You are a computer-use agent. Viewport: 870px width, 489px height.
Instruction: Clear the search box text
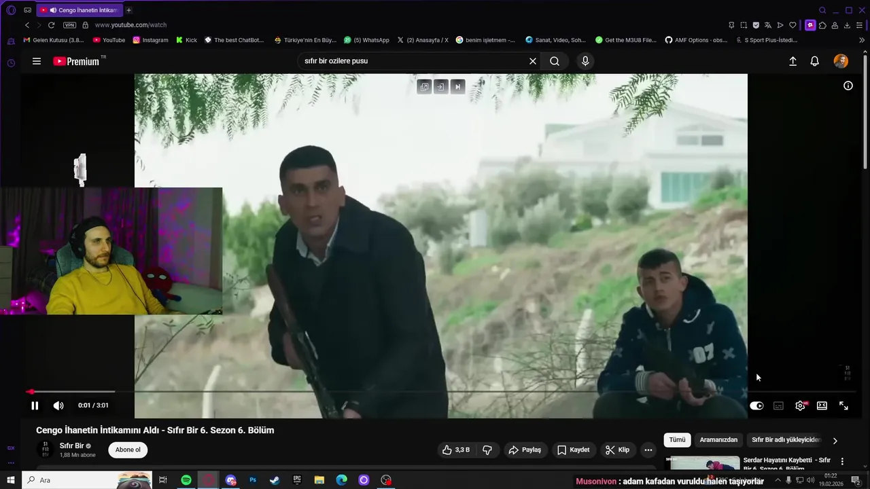(x=533, y=61)
